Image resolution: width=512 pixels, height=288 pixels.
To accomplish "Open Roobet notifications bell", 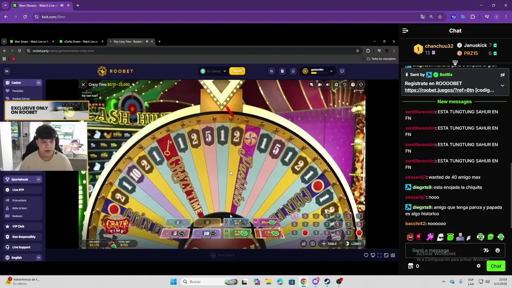I will [293, 71].
